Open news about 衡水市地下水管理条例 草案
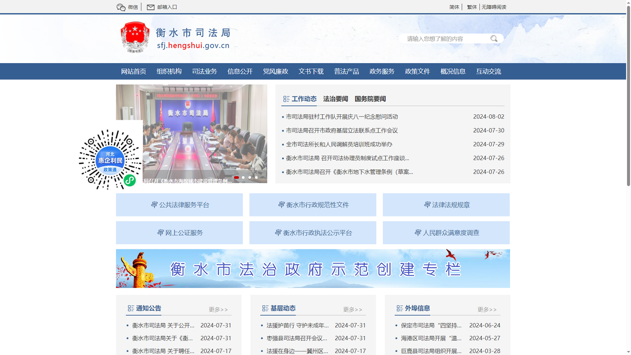 pos(349,172)
